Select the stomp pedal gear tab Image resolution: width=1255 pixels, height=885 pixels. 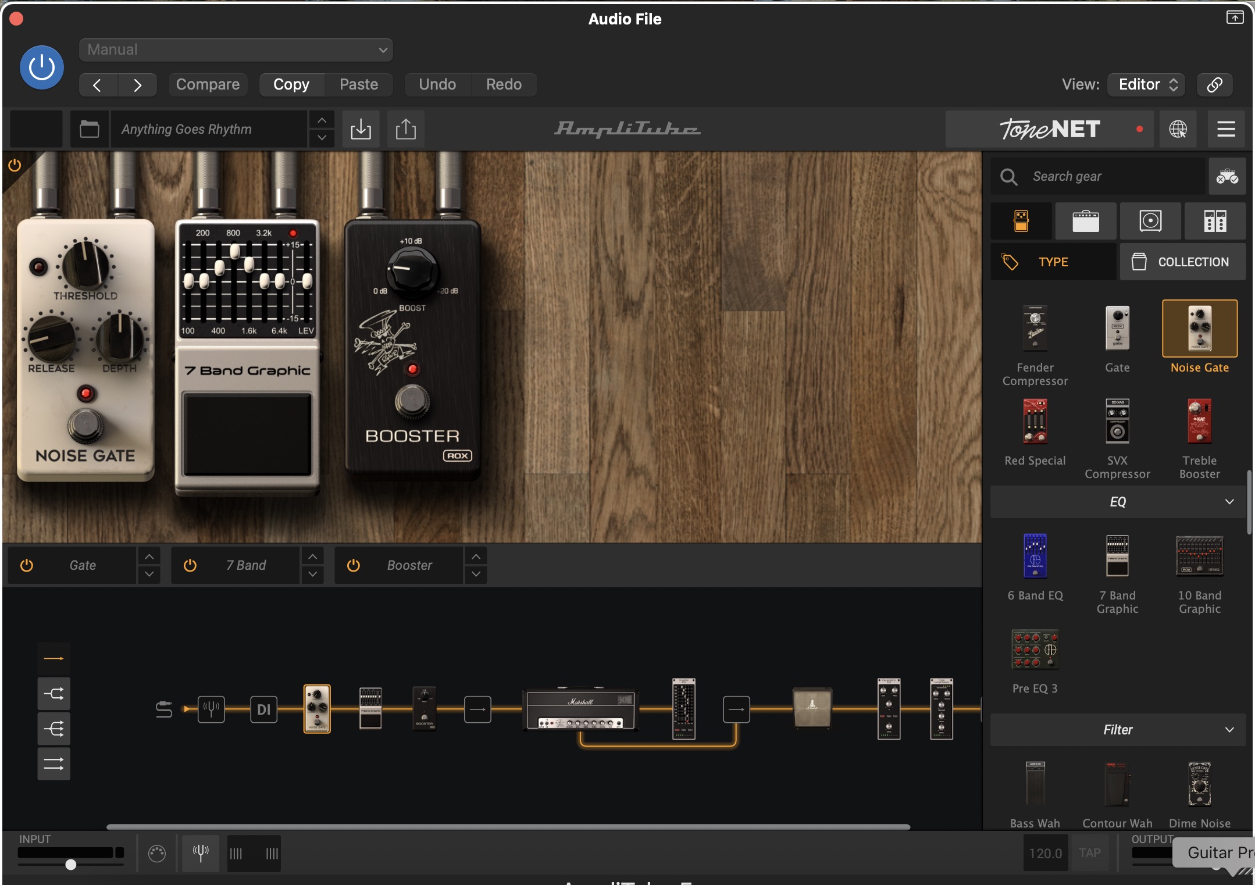[1021, 221]
